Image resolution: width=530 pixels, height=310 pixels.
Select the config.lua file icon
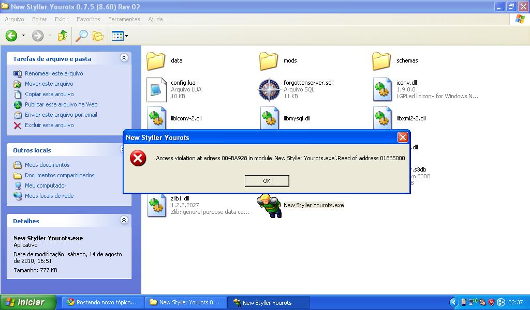click(156, 90)
